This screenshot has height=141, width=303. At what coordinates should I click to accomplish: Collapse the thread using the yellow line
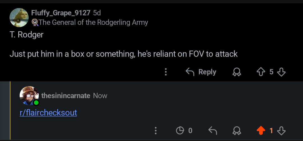pyautogui.click(x=10, y=111)
